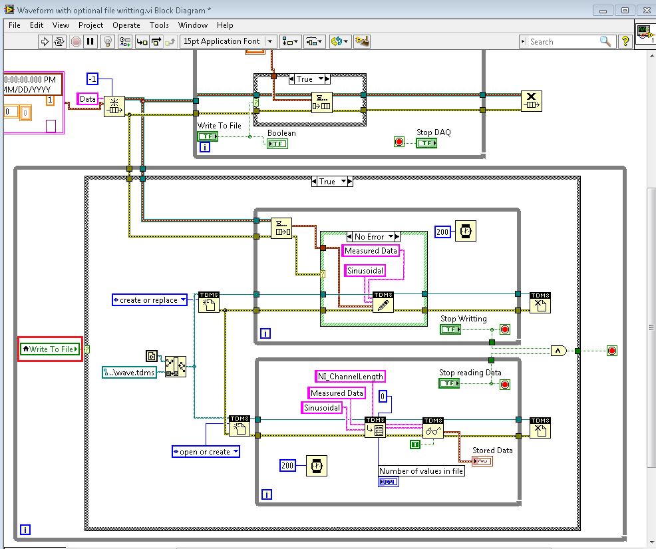Screen dimensions: 656x549
Task: Click the Abort Execution stop button
Action: pyautogui.click(x=76, y=41)
